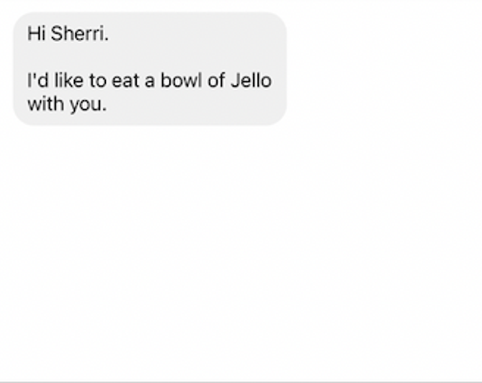Click the "Hi Sherri." greeting line
Screen dimensions: 482x383
68,34
